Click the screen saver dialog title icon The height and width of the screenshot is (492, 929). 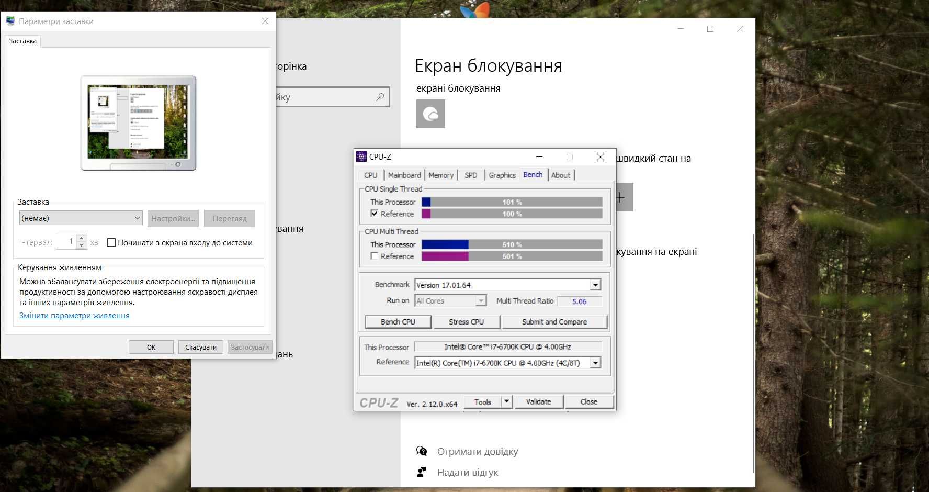pos(10,21)
